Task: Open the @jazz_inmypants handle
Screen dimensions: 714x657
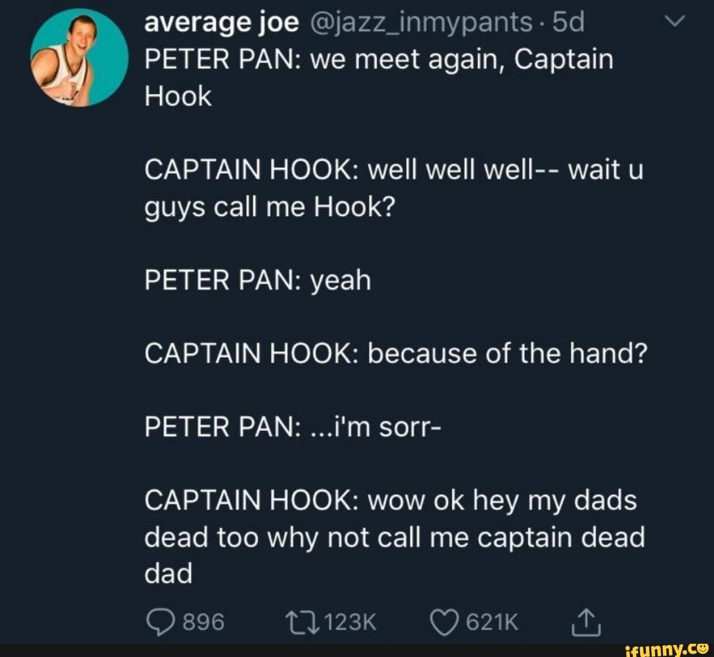Action: pos(420,22)
